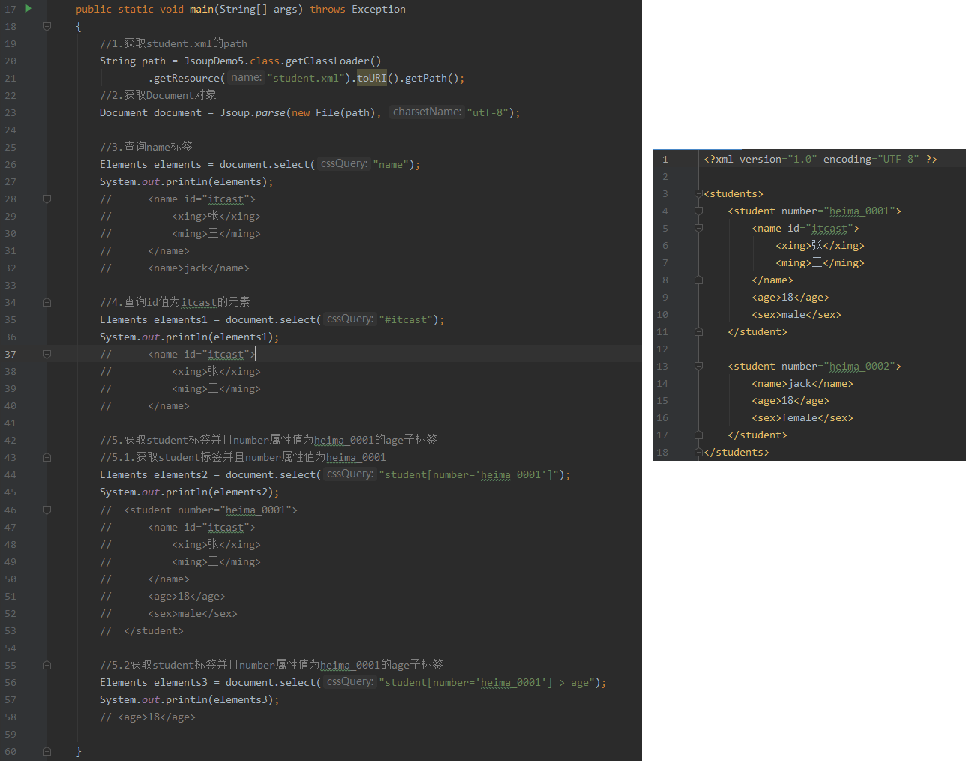Screen dimensions: 978x778
Task: Click <age>18</age> on XML line 9
Action: [x=790, y=297]
